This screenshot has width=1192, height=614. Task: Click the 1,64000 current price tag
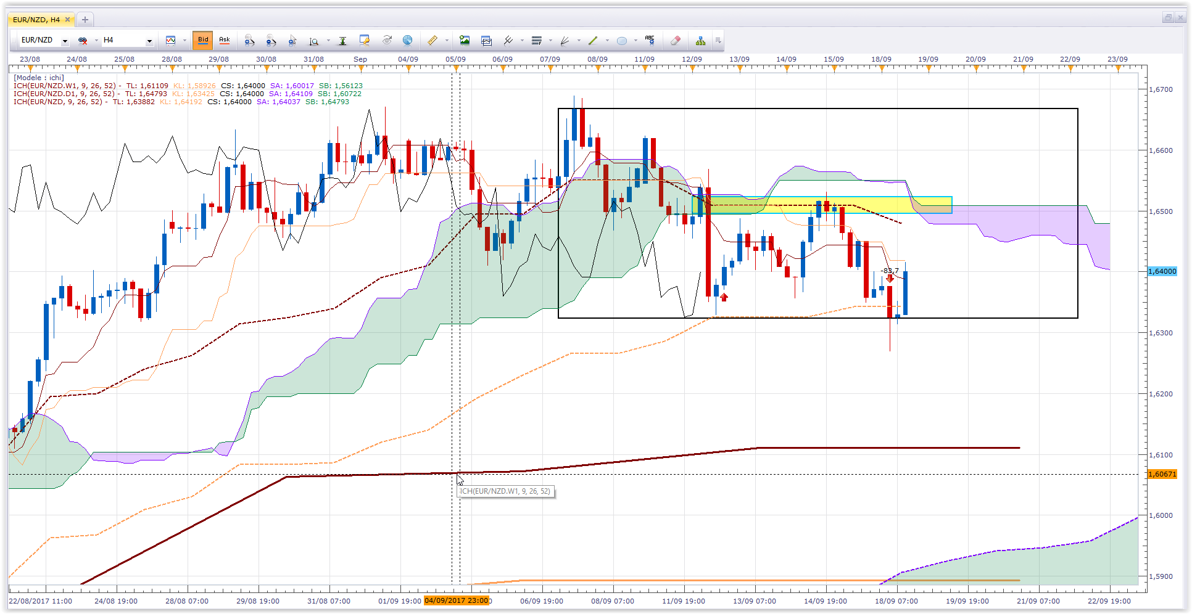(1162, 271)
